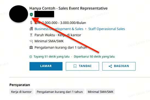Click the briefcase experience icon
The image size is (150, 100).
pos(31,47)
